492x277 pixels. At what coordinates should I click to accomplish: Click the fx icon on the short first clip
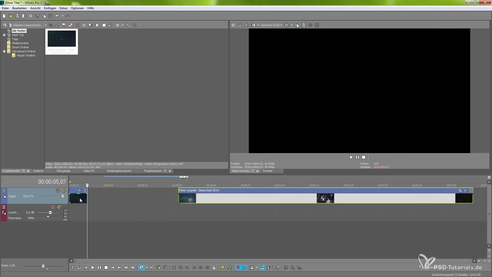80,191
